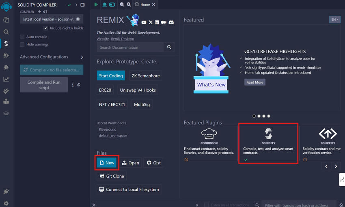This screenshot has height=207, width=345.
Task: Expand the terminal panel double chevron
Action: 94,205
